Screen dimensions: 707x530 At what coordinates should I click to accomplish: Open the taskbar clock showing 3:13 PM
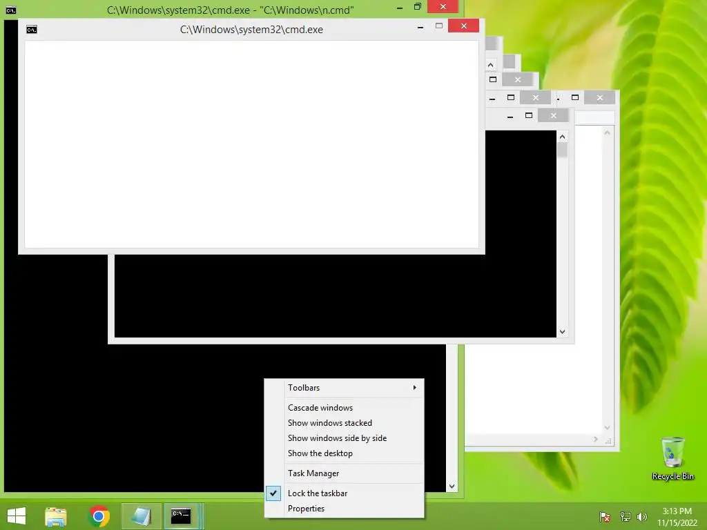(677, 516)
